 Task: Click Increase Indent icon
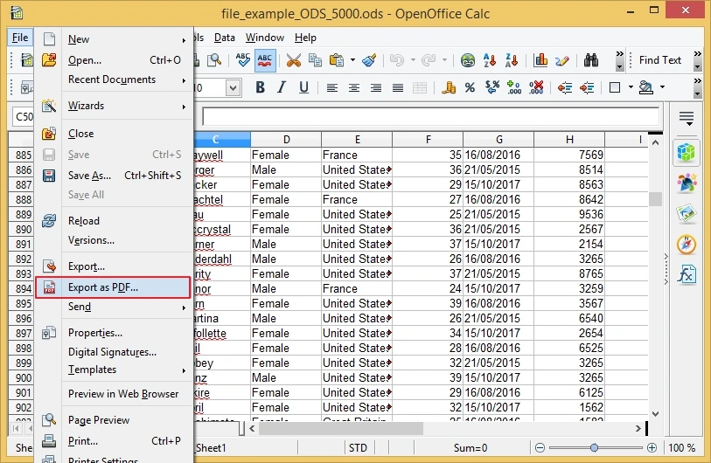coord(587,87)
